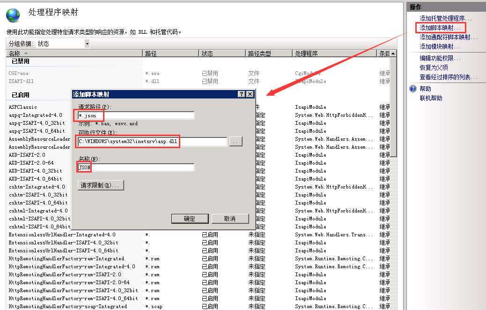Open the 请求限制 button
Image resolution: width=486 pixels, height=310 pixels.
[100, 185]
